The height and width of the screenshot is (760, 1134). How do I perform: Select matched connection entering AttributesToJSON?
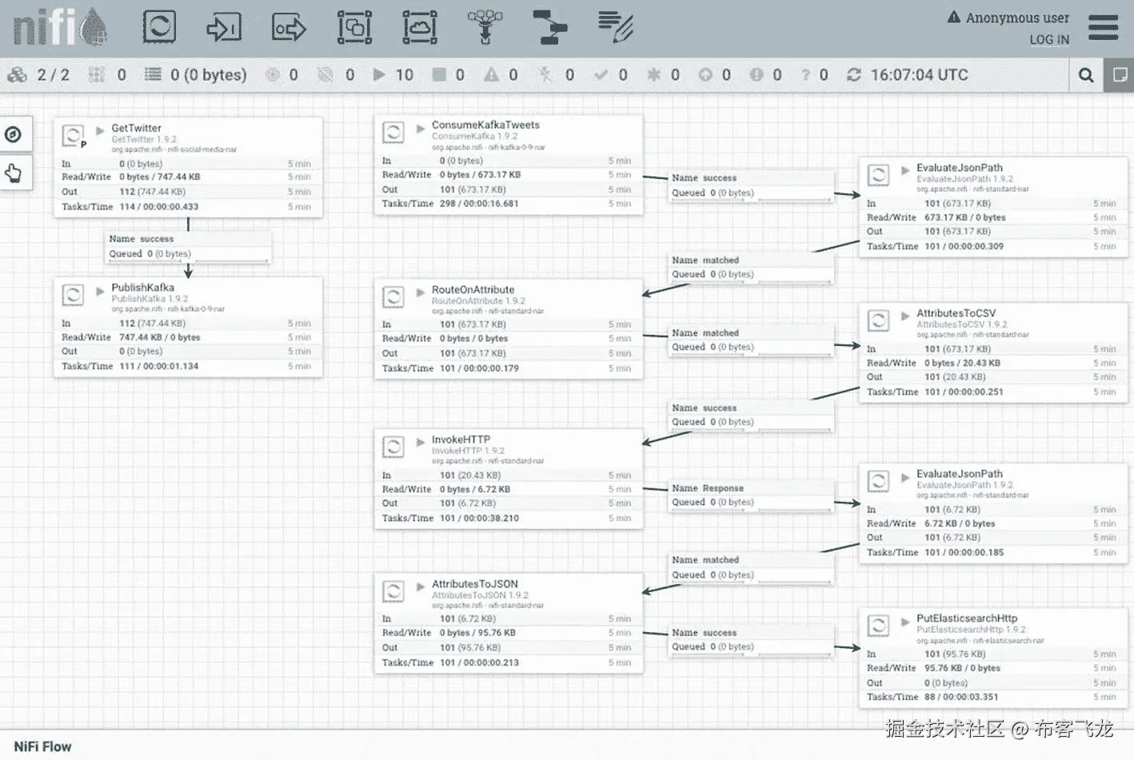pos(751,567)
